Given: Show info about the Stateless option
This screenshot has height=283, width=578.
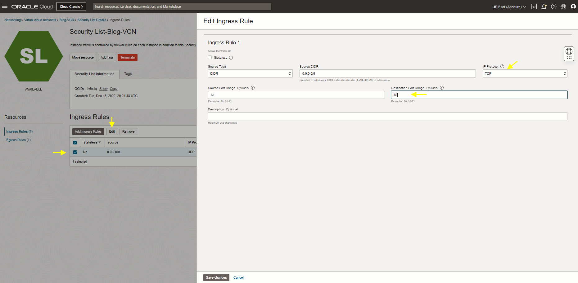Looking at the screenshot, I should [x=231, y=58].
